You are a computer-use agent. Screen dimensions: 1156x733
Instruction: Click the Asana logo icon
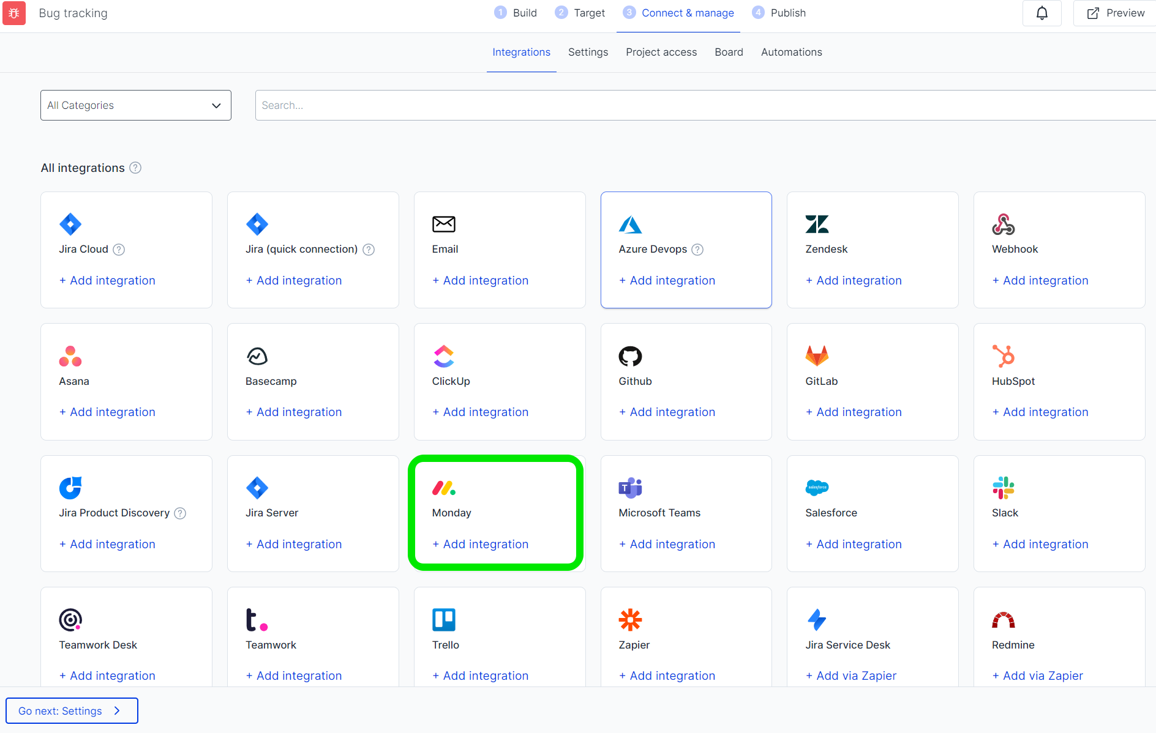70,356
